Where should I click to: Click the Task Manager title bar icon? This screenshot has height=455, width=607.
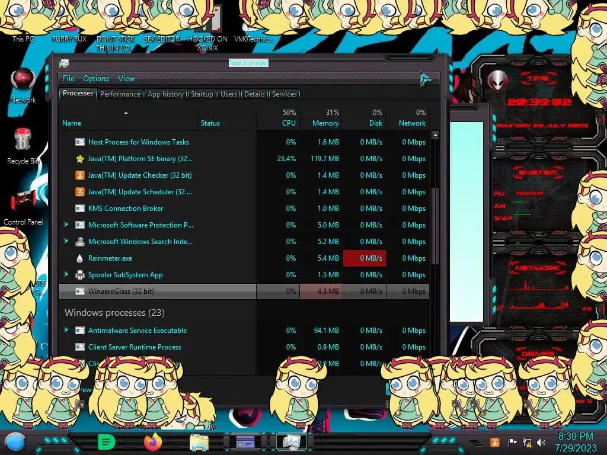[x=64, y=63]
